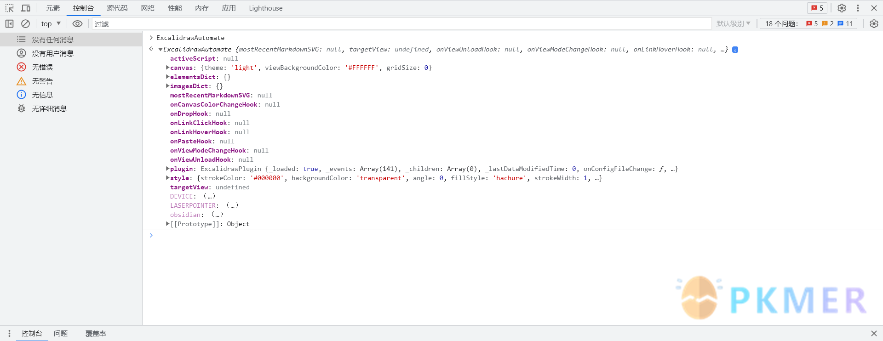Toggle the console sidebar panel icon
883x341 pixels.
[x=9, y=24]
